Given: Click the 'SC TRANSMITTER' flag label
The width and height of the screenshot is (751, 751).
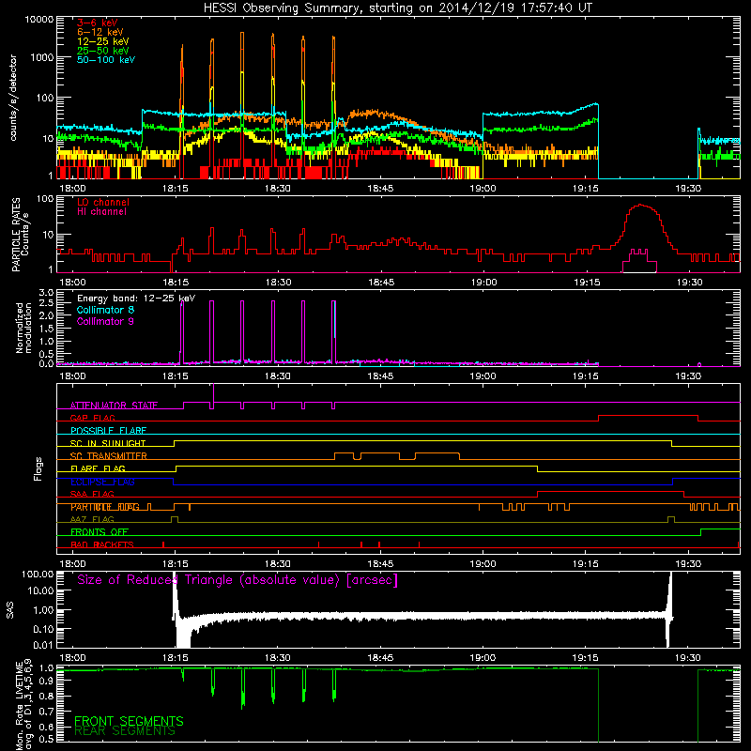Looking at the screenshot, I should (x=108, y=456).
